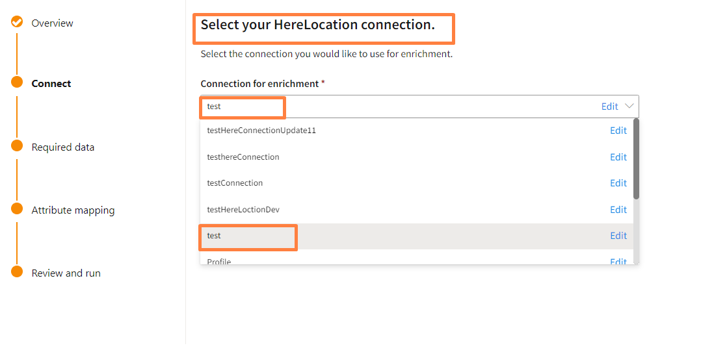Select testConnection in dropdown list
The image size is (701, 363).
click(235, 183)
